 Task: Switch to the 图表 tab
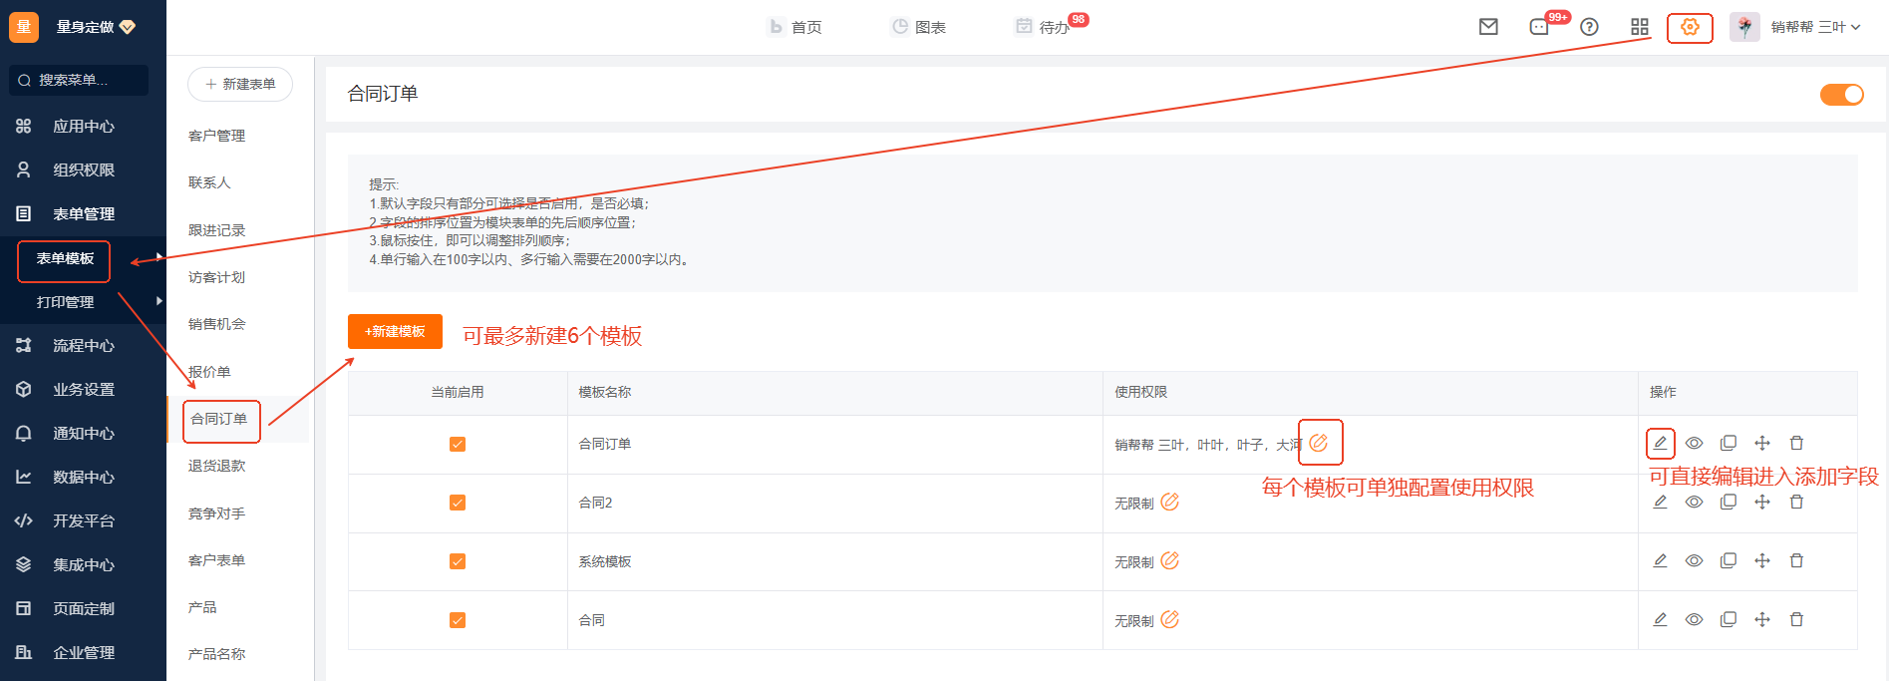pyautogui.click(x=919, y=27)
